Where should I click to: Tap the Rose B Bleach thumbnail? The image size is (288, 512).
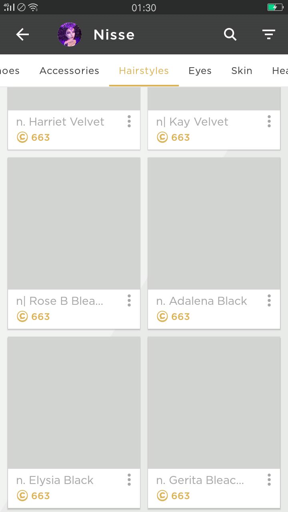pos(74,224)
